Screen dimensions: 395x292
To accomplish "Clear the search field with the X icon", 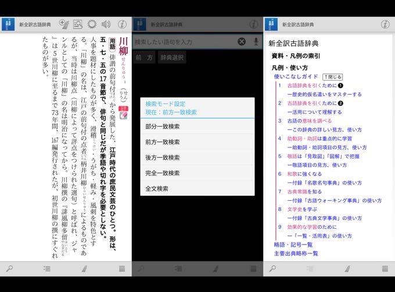I will [x=242, y=42].
